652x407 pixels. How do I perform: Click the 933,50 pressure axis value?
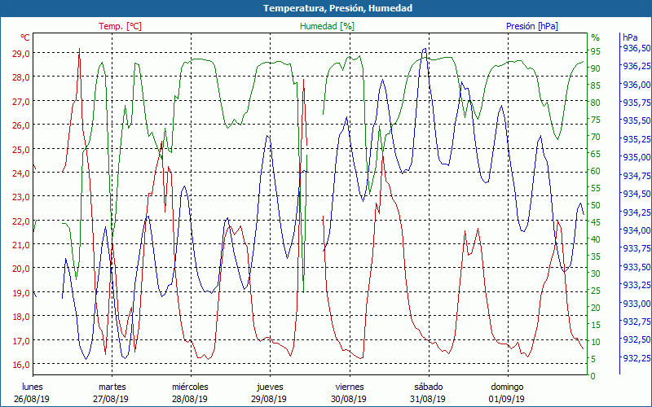pos(637,267)
